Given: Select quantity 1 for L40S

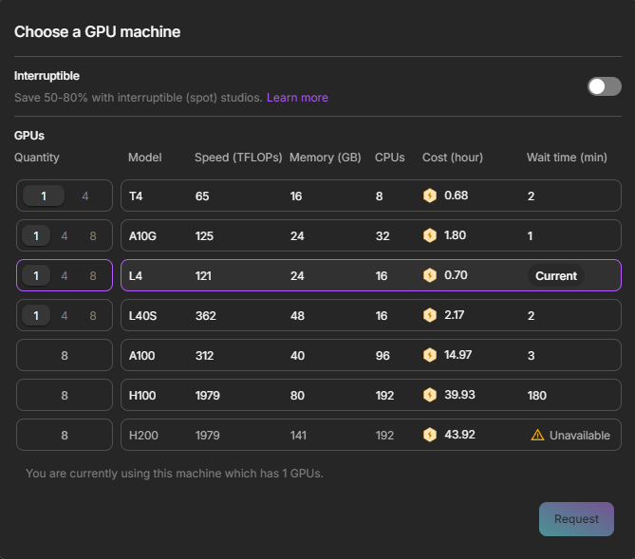Looking at the screenshot, I should (36, 315).
